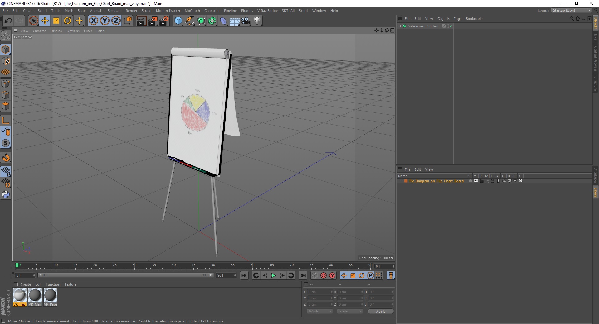Enable Points mode in left toolbar
Viewport: 599px width, 324px height.
[6, 84]
